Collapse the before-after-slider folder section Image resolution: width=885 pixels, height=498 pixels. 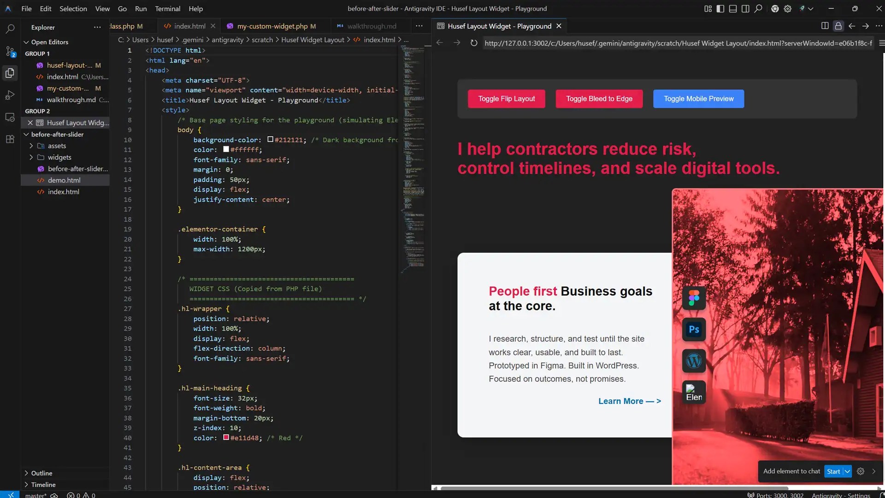click(26, 134)
